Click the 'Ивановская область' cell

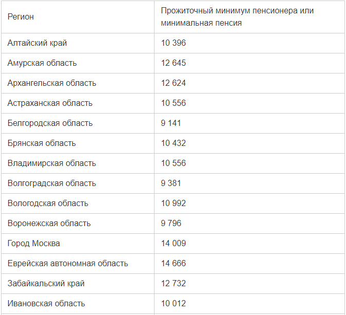(46, 304)
